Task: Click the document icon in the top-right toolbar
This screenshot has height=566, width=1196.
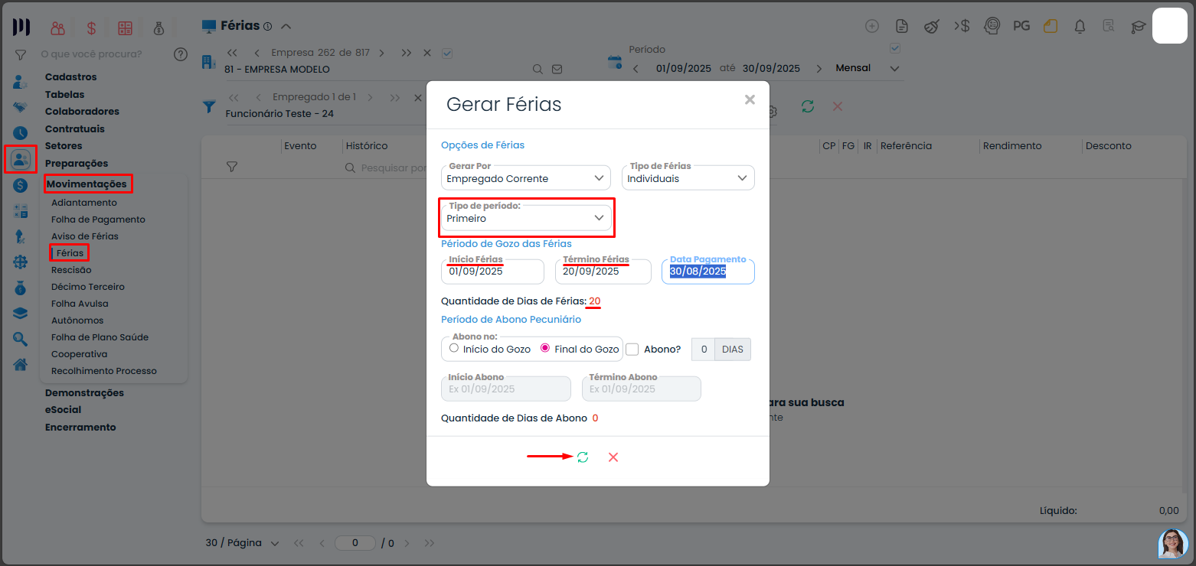Action: click(x=902, y=27)
